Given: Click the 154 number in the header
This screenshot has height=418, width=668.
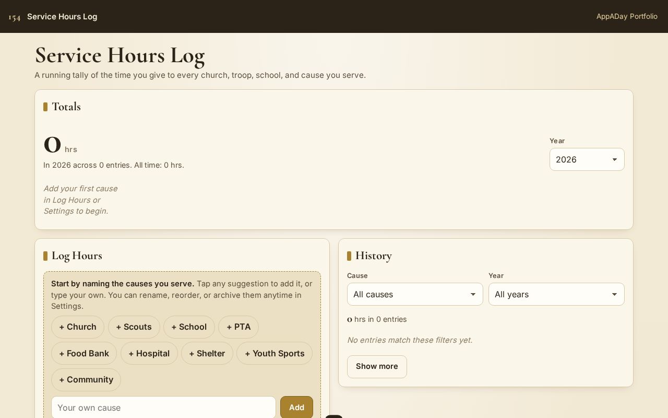Looking at the screenshot, I should [x=15, y=17].
